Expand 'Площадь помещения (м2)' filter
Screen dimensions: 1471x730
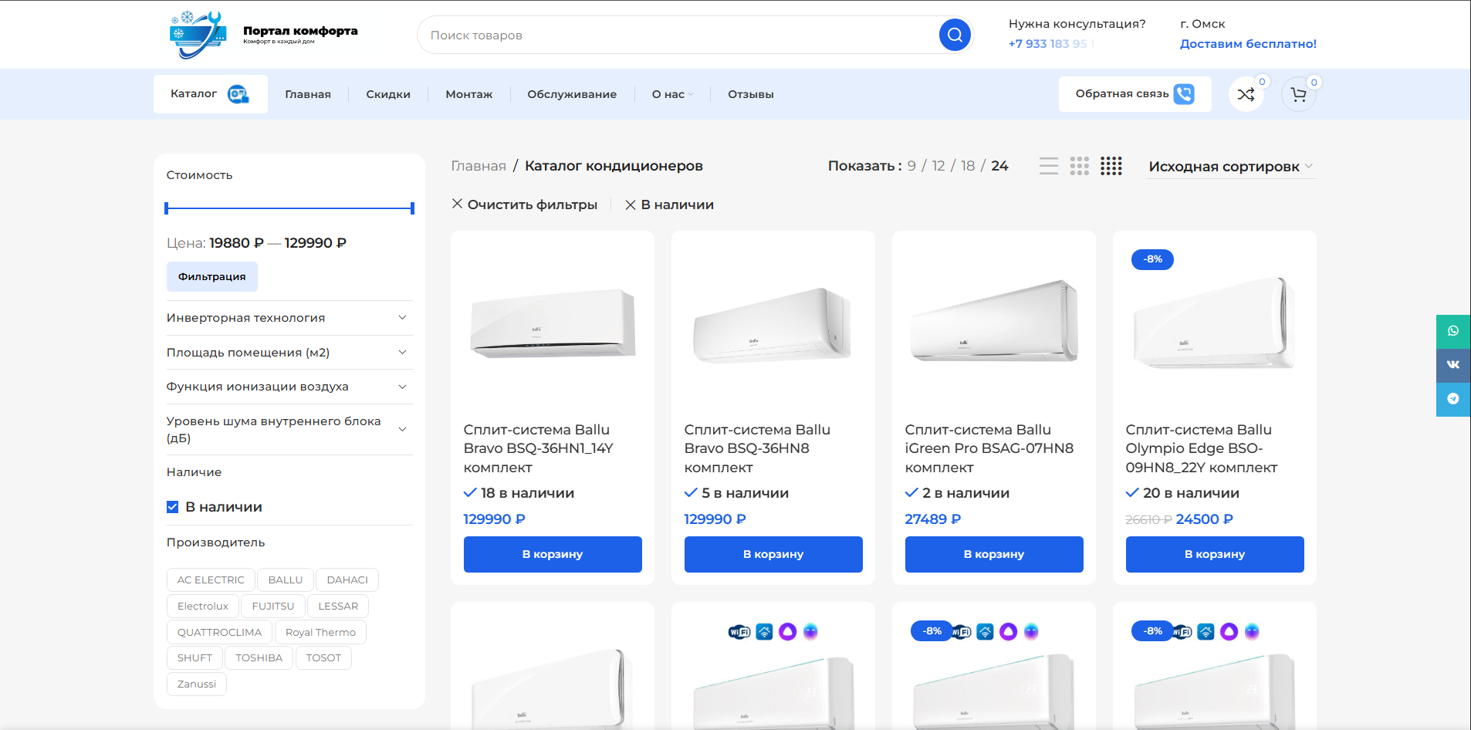coord(289,353)
